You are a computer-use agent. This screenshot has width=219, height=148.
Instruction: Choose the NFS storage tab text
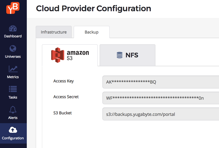pos(132,55)
